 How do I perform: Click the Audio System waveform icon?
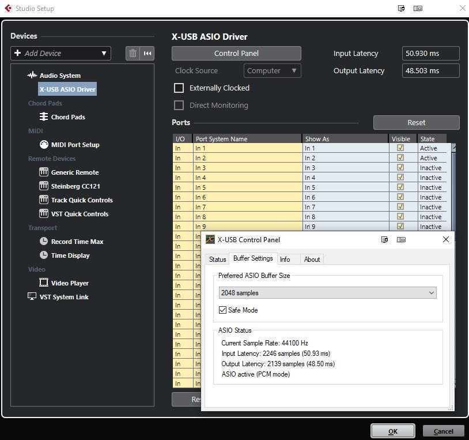tap(32, 75)
